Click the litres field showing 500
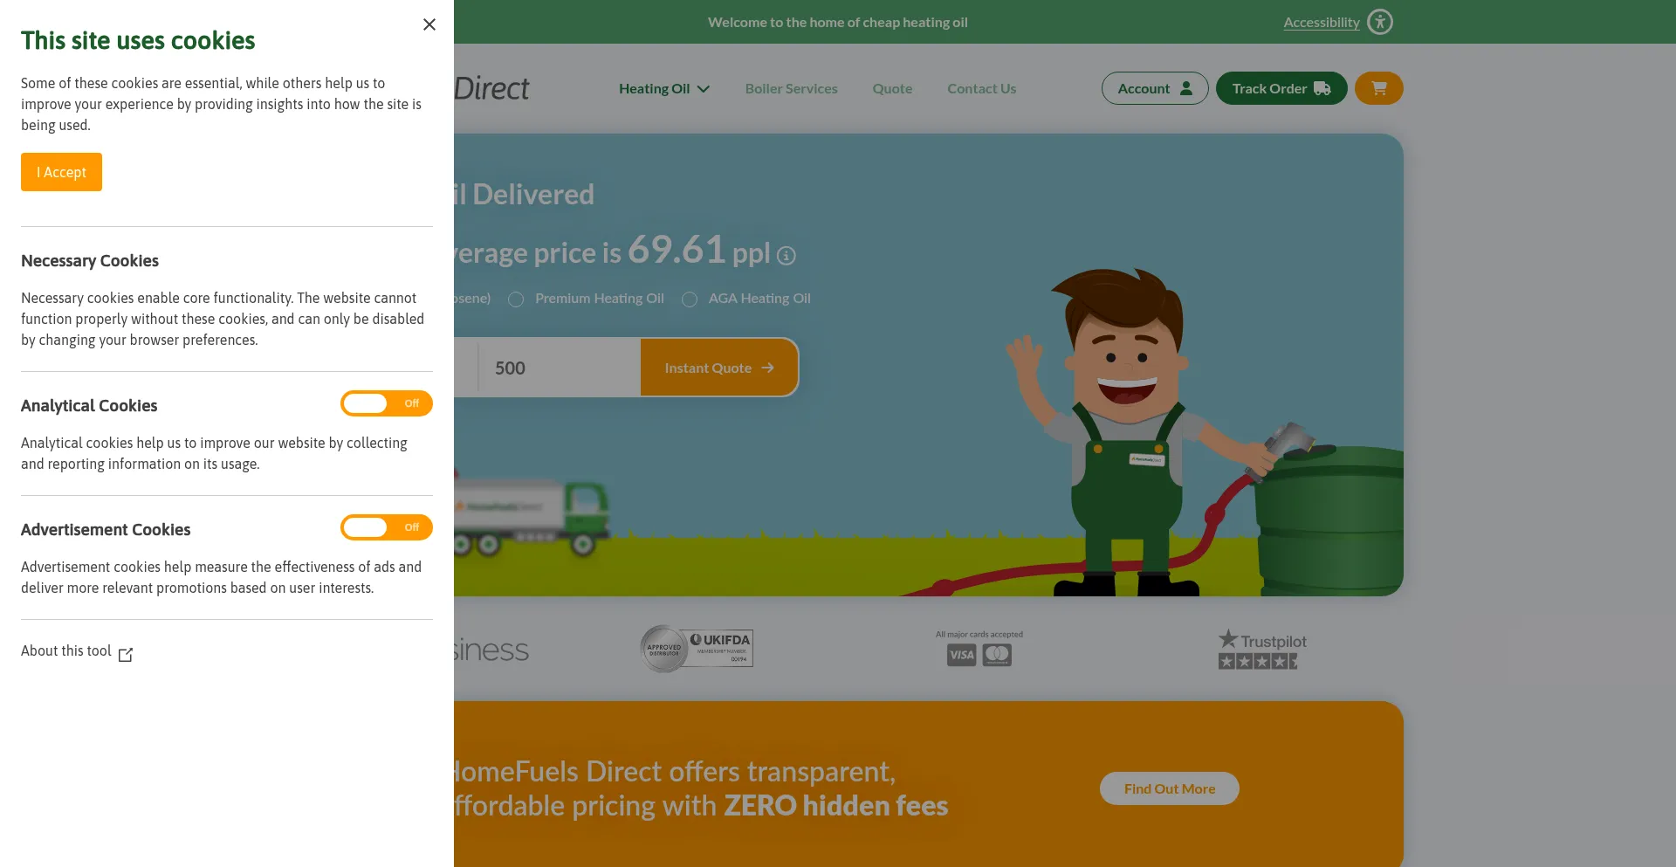The width and height of the screenshot is (1676, 867). coord(559,368)
